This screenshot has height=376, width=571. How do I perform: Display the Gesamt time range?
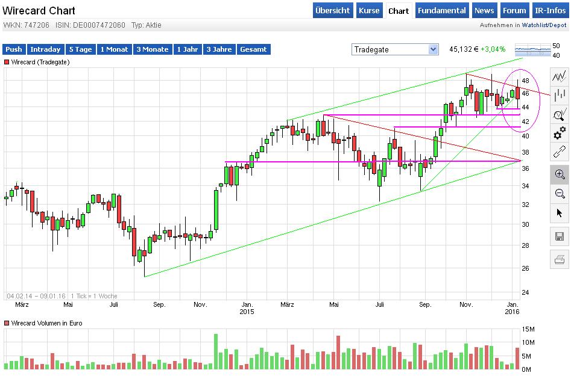point(253,49)
